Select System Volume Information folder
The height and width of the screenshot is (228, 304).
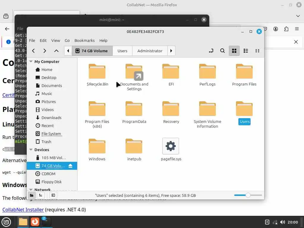pos(208,115)
